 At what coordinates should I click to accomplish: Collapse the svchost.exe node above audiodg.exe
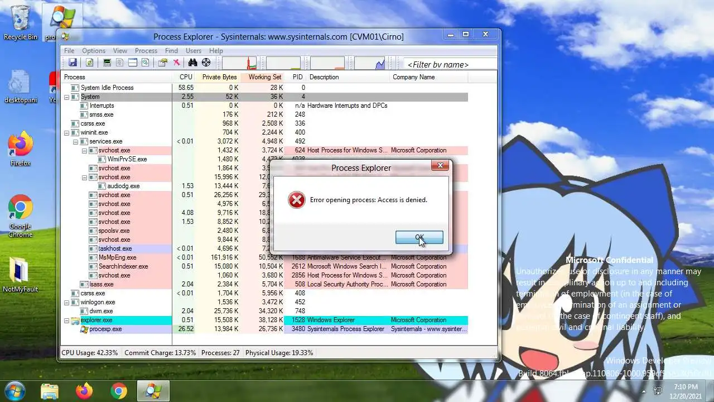pyautogui.click(x=84, y=177)
